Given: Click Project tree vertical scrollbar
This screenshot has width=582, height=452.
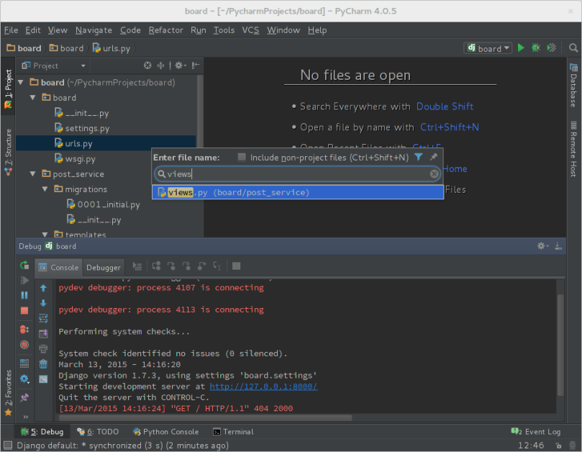Looking at the screenshot, I should (200, 112).
